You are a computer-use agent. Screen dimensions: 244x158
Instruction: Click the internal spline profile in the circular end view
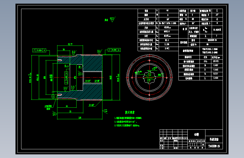[149, 77]
